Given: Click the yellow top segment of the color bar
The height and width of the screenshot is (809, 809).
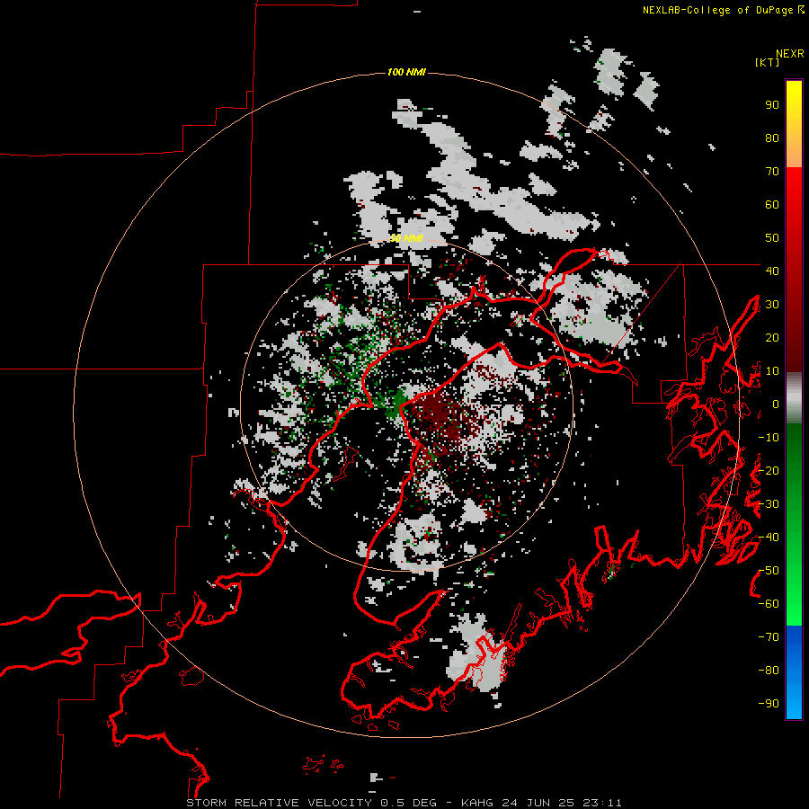Looking at the screenshot, I should click(794, 98).
